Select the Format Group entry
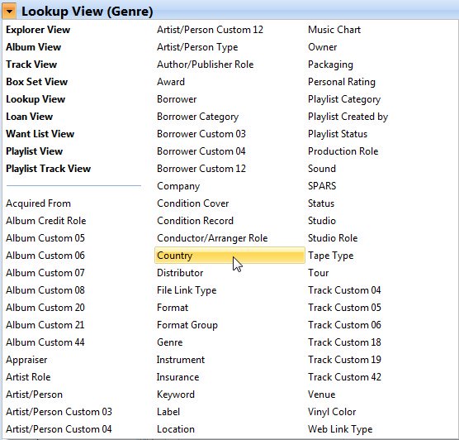Image resolution: width=459 pixels, height=440 pixels. [187, 325]
